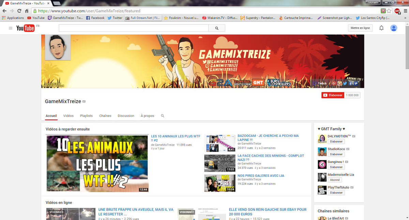Subscribe to PlayTheftAuto channel
Screen dimensions: 409x220
336,193
